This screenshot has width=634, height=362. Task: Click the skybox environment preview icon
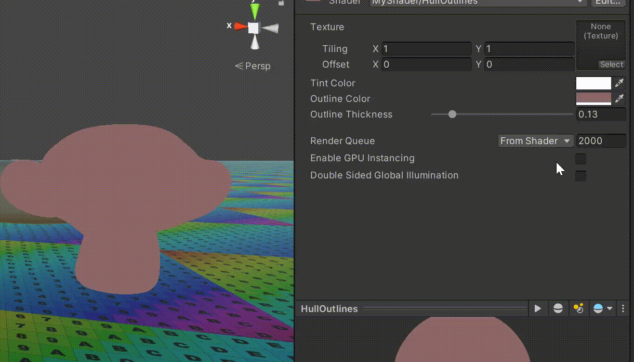[x=598, y=308]
